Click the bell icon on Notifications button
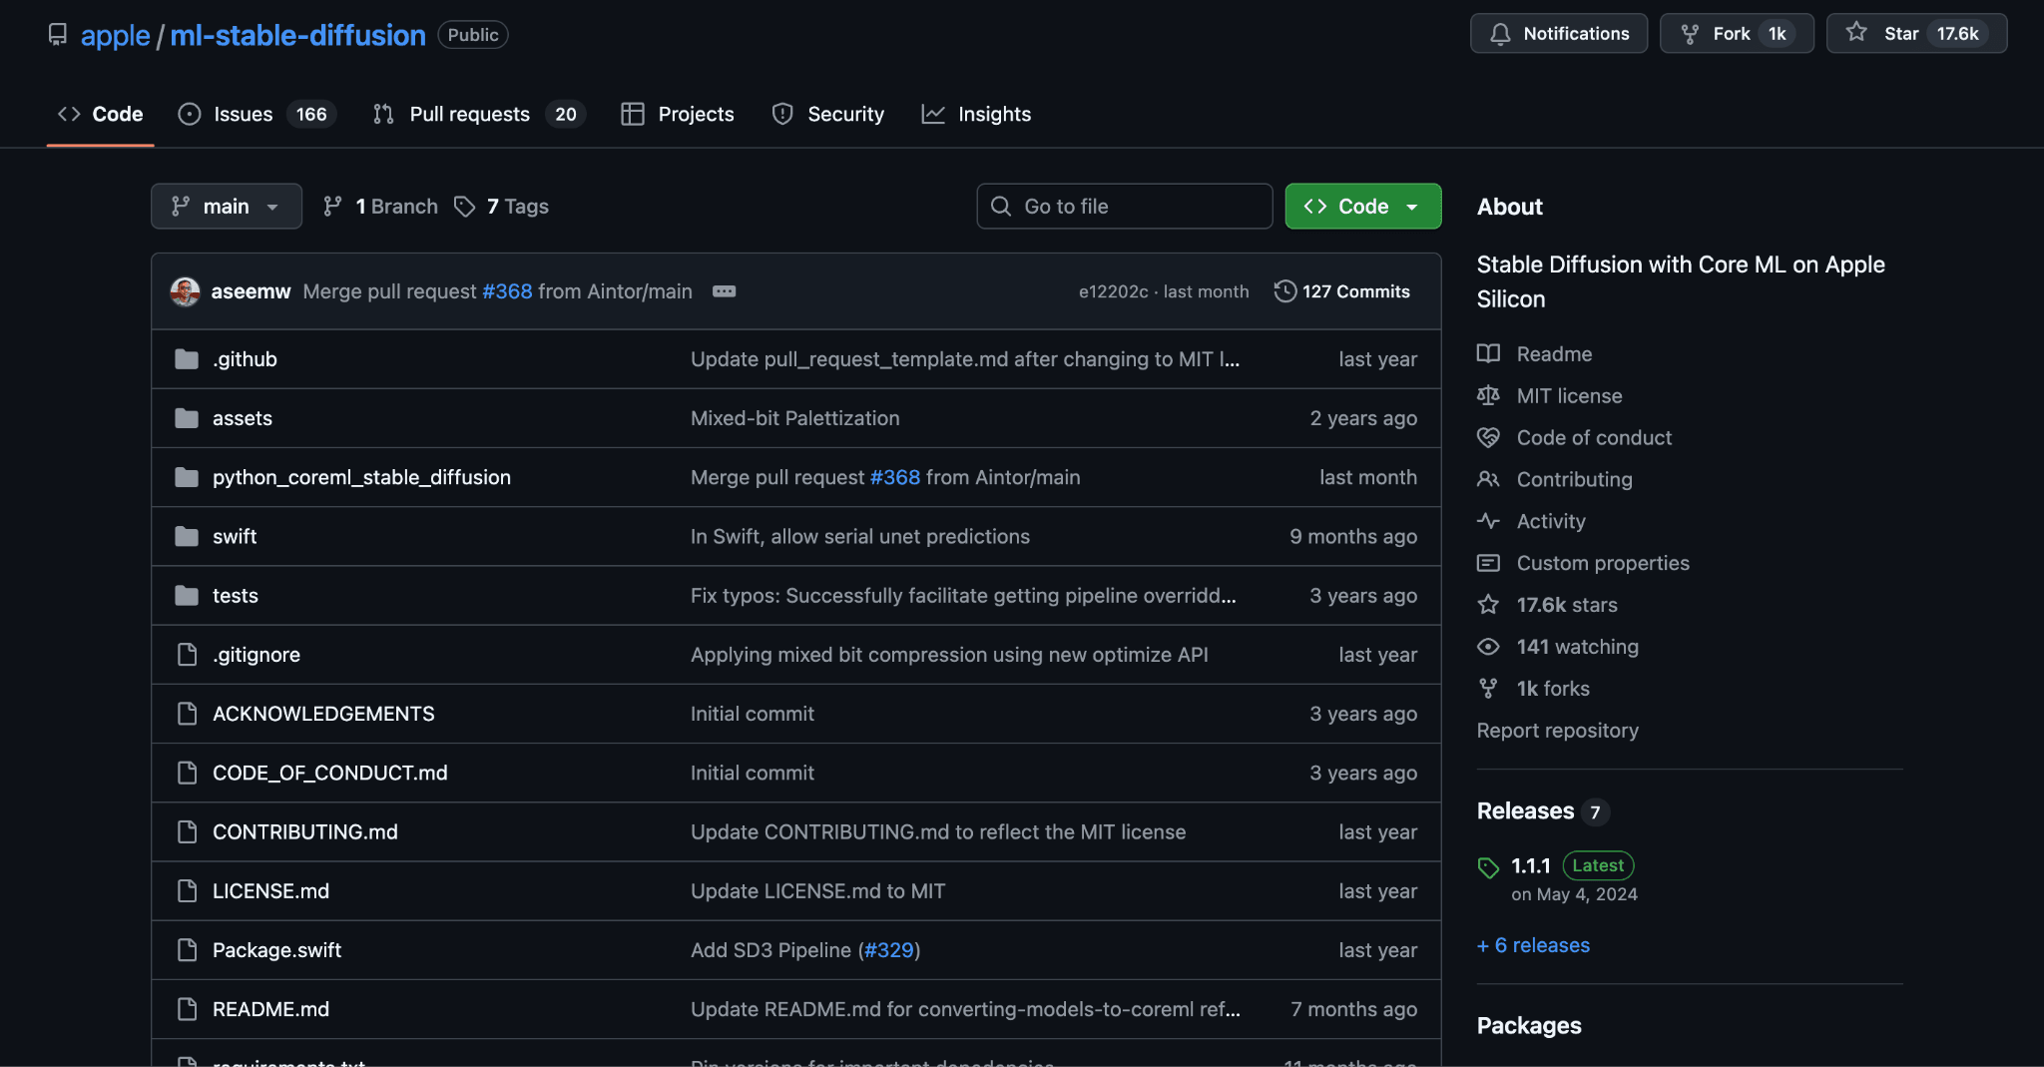Image resolution: width=2044 pixels, height=1067 pixels. pos(1500,33)
